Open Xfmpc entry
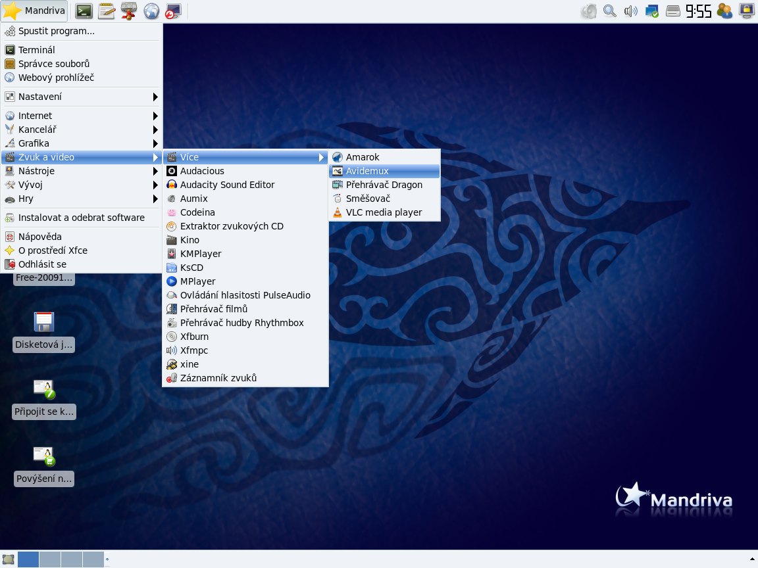 tap(245, 350)
